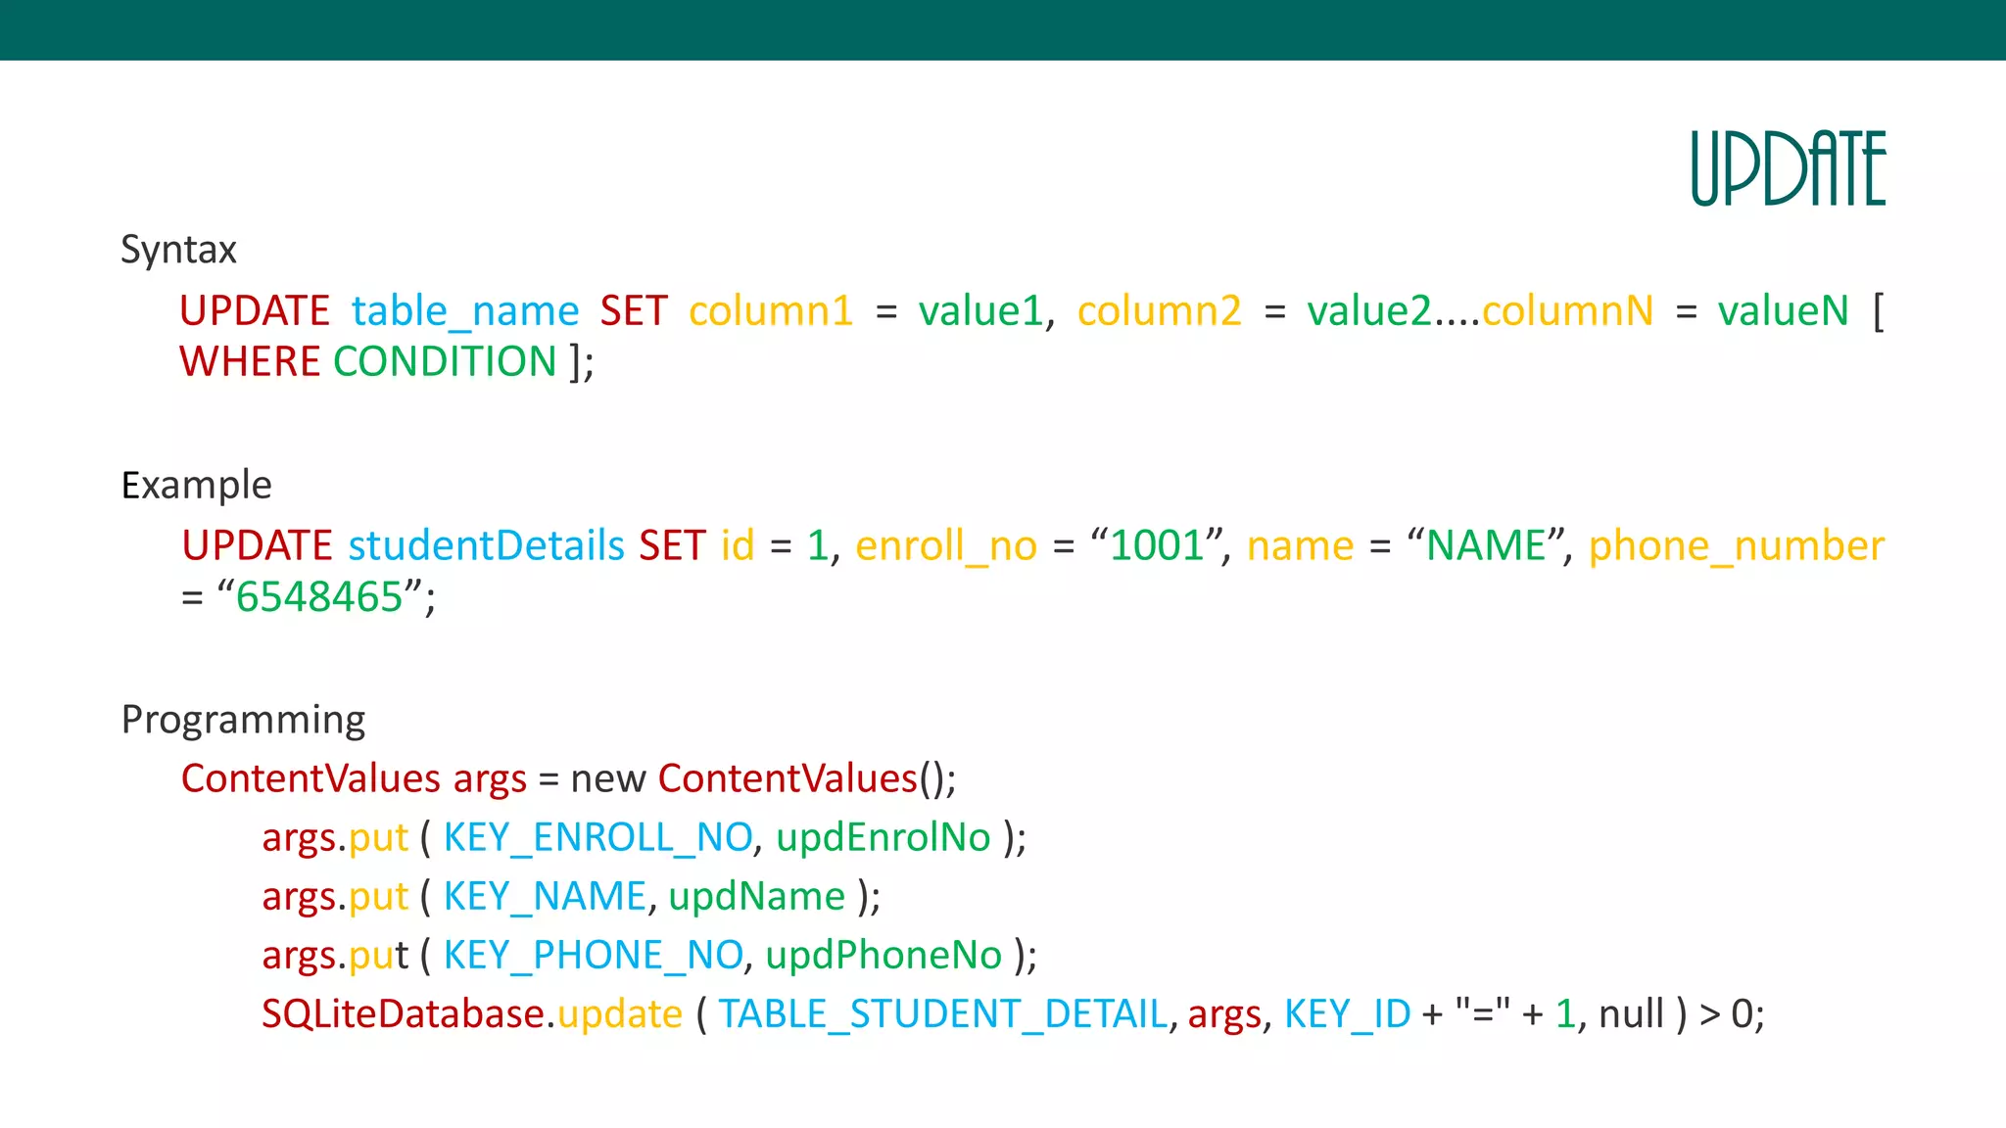Click the 'CONDITION' word
The image size is (2006, 1128).
pyautogui.click(x=445, y=361)
